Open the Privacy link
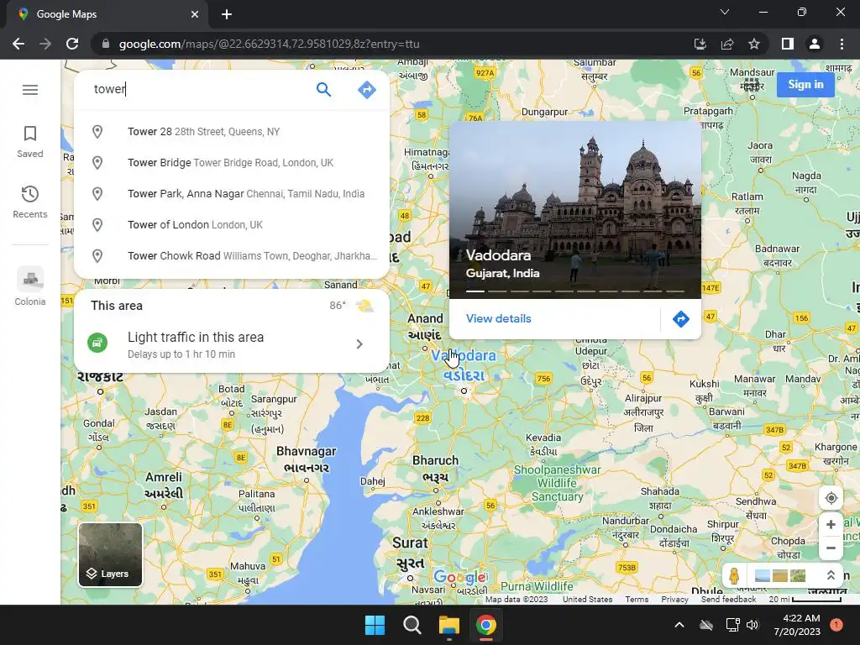860x645 pixels. pos(674,600)
